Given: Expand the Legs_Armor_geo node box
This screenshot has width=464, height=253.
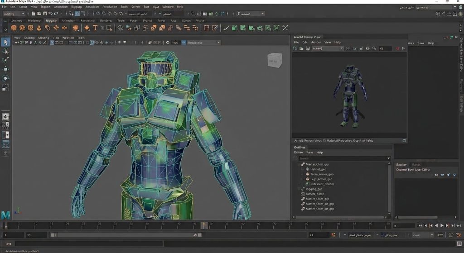Looking at the screenshot, I should click(302, 179).
